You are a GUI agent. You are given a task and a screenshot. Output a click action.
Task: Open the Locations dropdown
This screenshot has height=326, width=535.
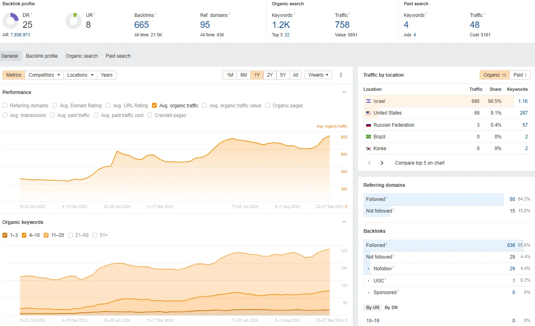(x=80, y=75)
